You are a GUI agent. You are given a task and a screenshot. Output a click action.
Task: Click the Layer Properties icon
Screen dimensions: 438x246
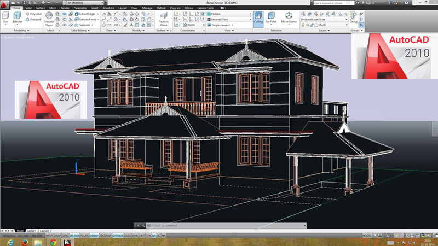pyautogui.click(x=303, y=14)
